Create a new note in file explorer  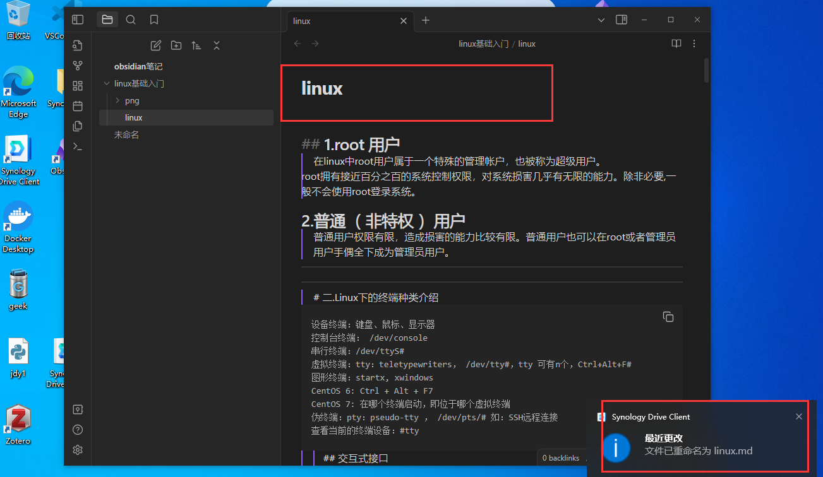[156, 45]
